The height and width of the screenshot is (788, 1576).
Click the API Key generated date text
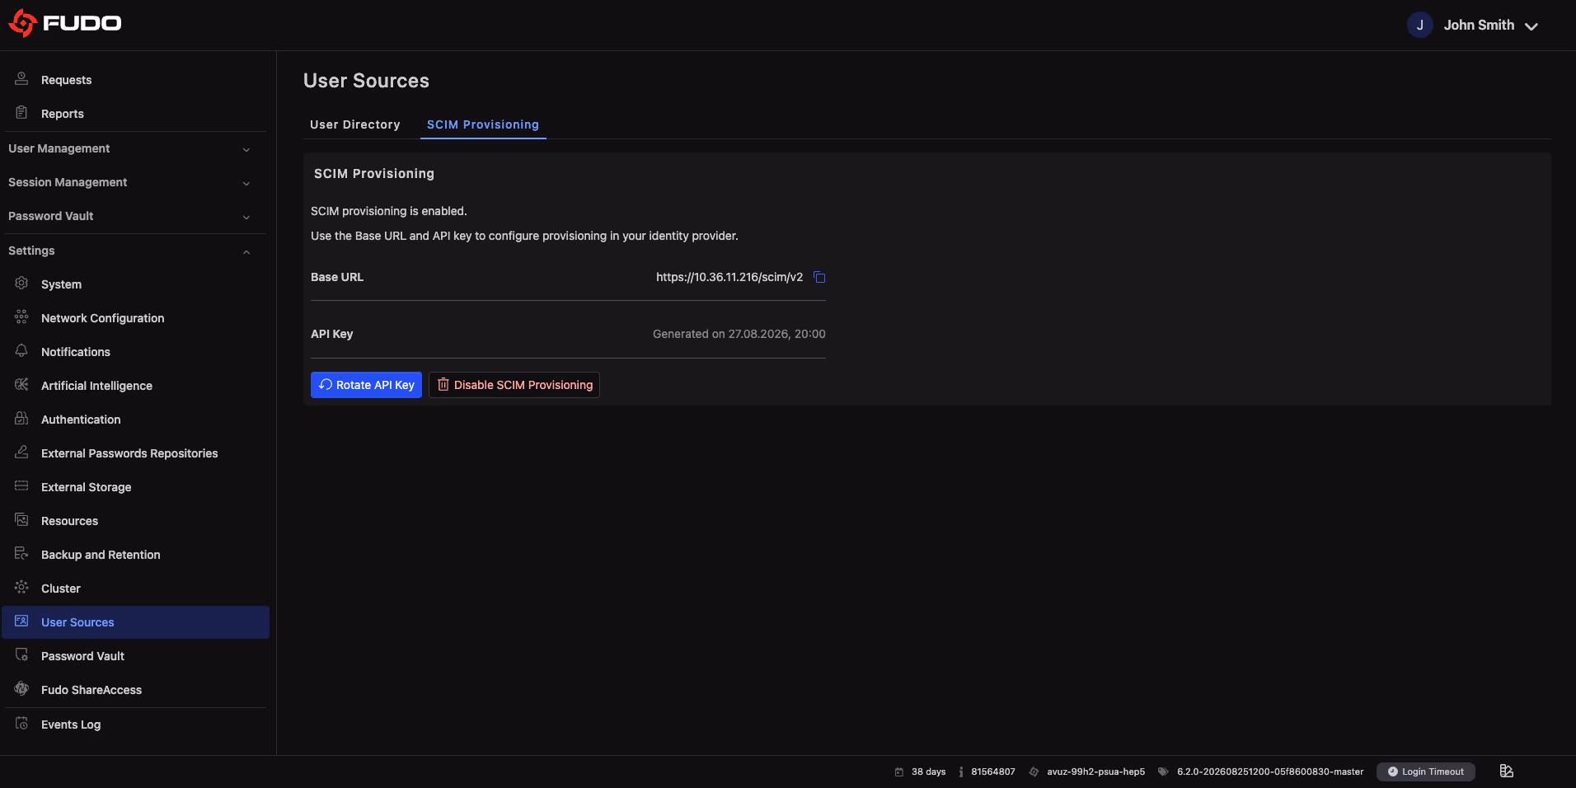click(739, 334)
